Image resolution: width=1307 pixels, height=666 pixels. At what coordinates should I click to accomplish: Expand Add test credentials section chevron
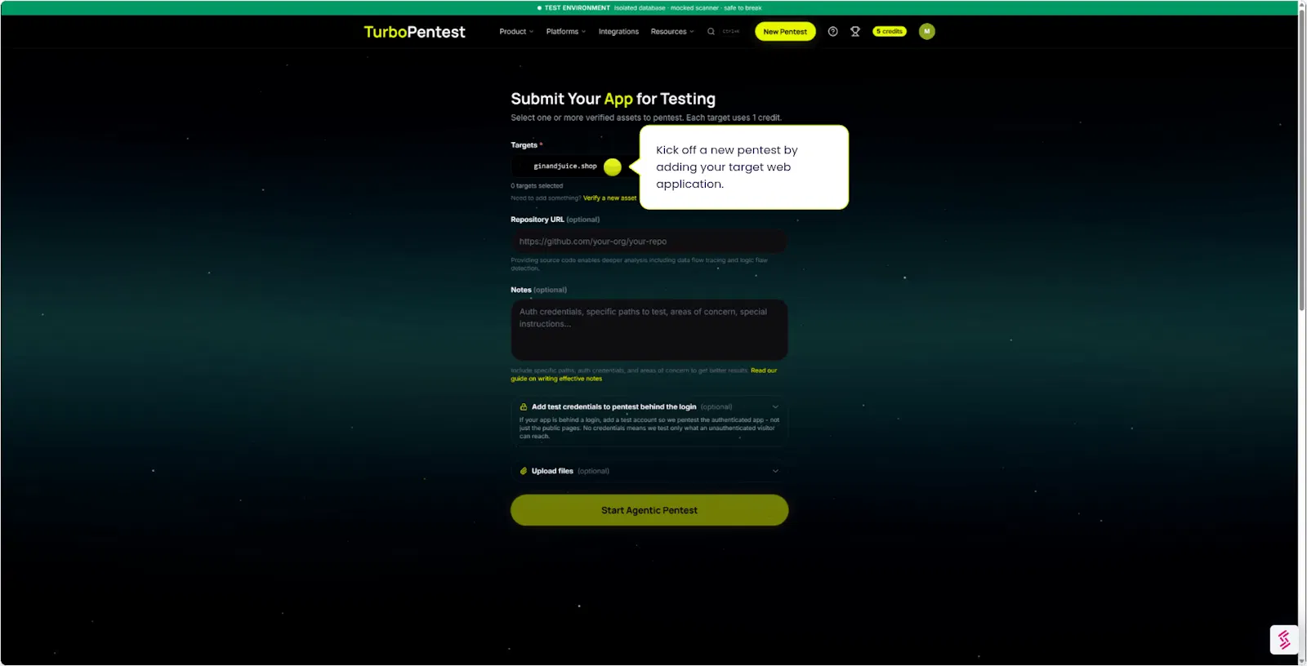click(x=775, y=406)
